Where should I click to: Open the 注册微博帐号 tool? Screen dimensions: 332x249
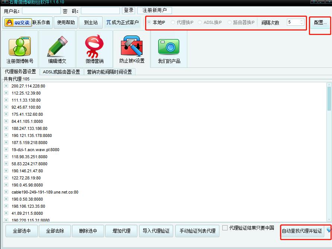pos(20,49)
